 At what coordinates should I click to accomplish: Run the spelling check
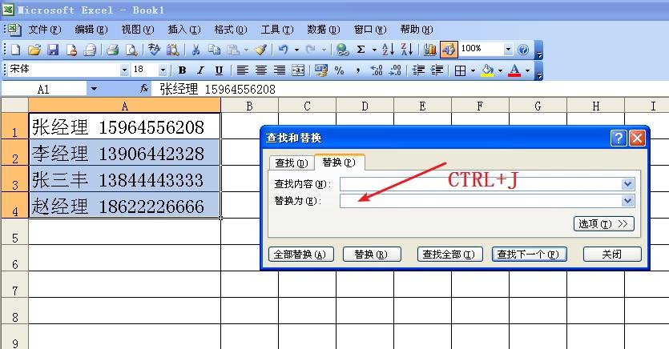click(154, 50)
